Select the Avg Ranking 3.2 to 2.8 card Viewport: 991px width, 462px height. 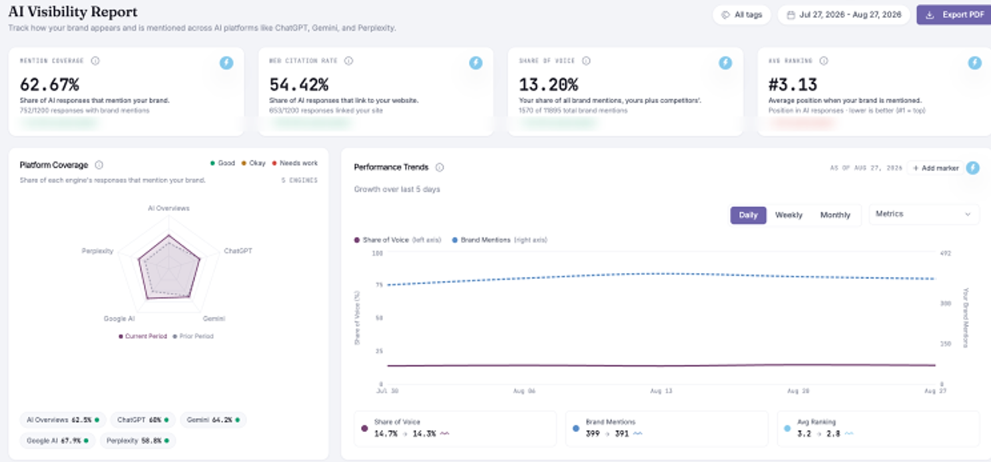pos(878,428)
